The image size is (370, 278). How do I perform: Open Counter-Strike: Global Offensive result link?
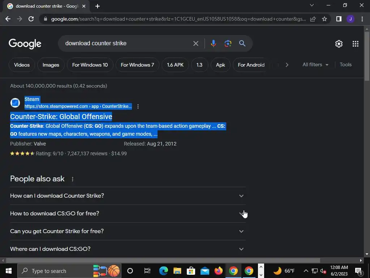click(x=61, y=117)
